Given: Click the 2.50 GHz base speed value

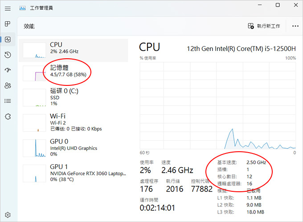Looking at the screenshot, I should 256,162.
